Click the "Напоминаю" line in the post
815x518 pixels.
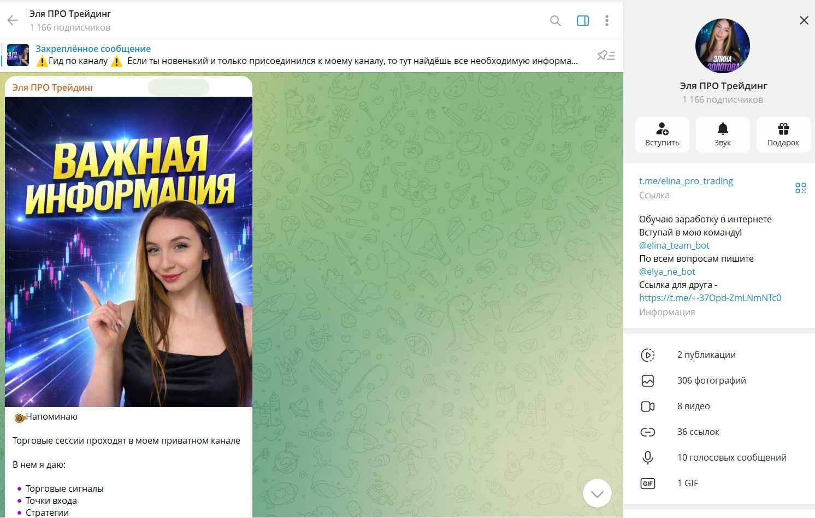51,416
